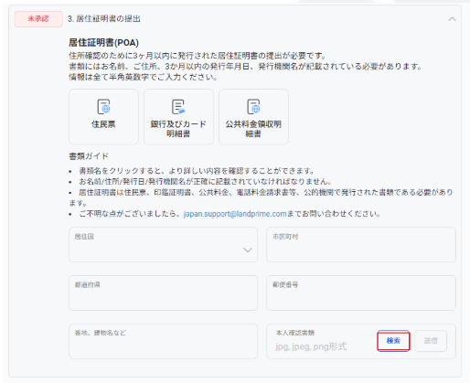Click the 居住証明書(POA) heading

coord(103,43)
